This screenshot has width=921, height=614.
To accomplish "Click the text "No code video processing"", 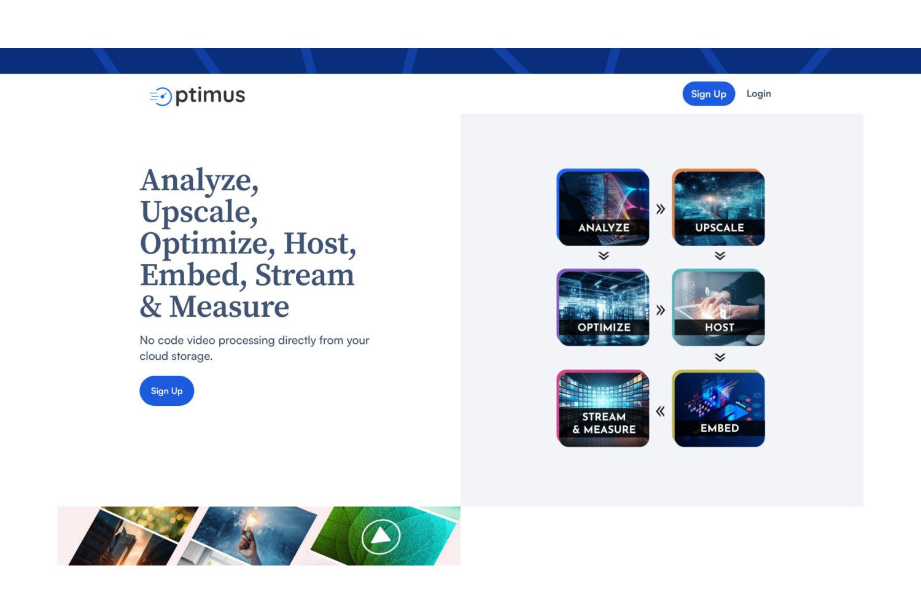I will 208,340.
